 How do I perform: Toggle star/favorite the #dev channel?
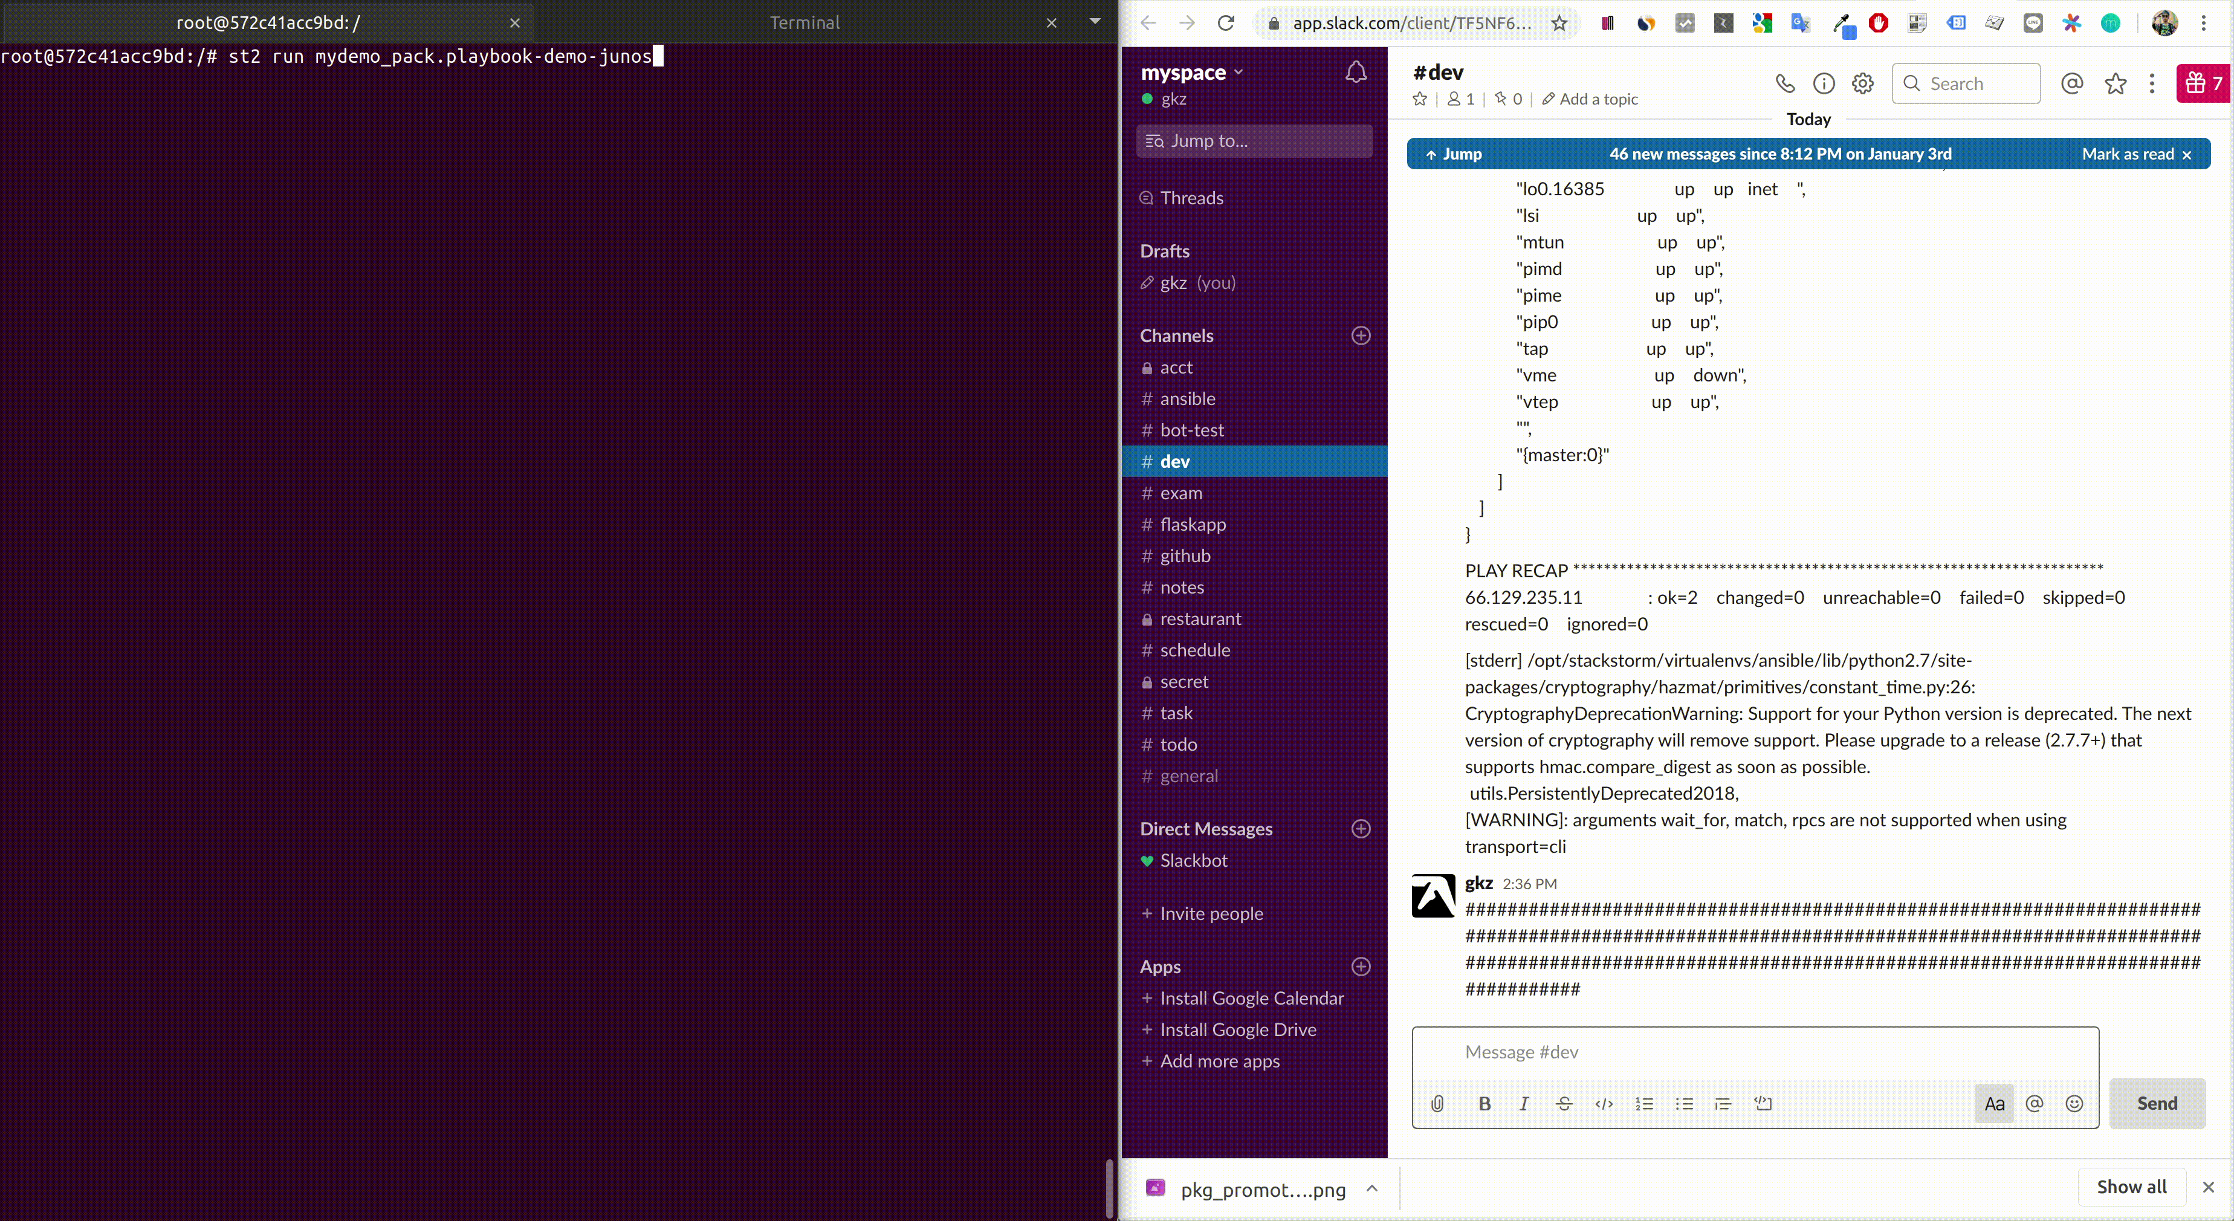click(x=1419, y=98)
